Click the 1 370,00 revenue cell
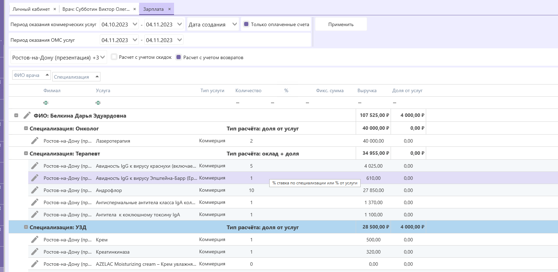Screen dimensions: 558x272 pyautogui.click(x=373, y=202)
